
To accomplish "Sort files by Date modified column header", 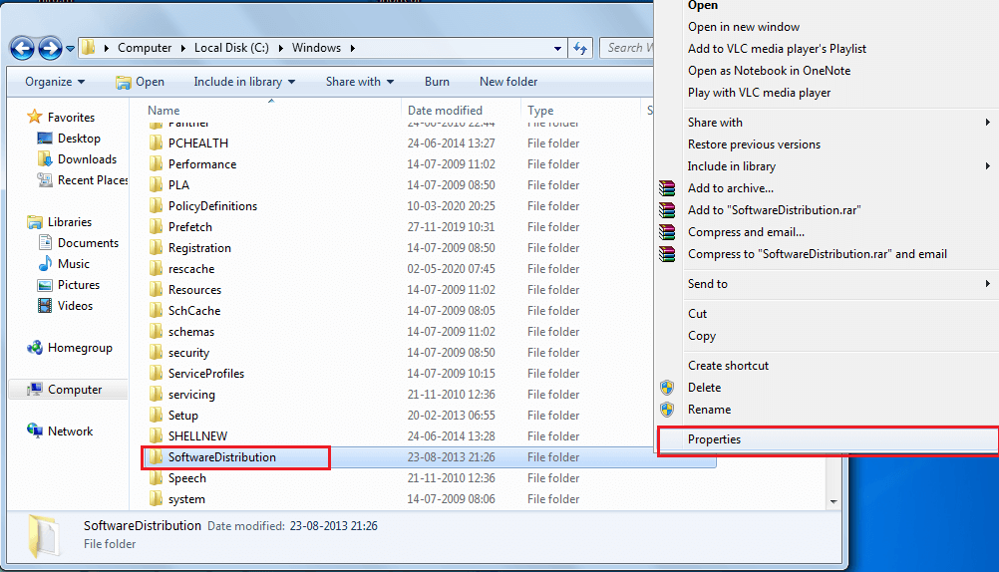I will tap(445, 111).
